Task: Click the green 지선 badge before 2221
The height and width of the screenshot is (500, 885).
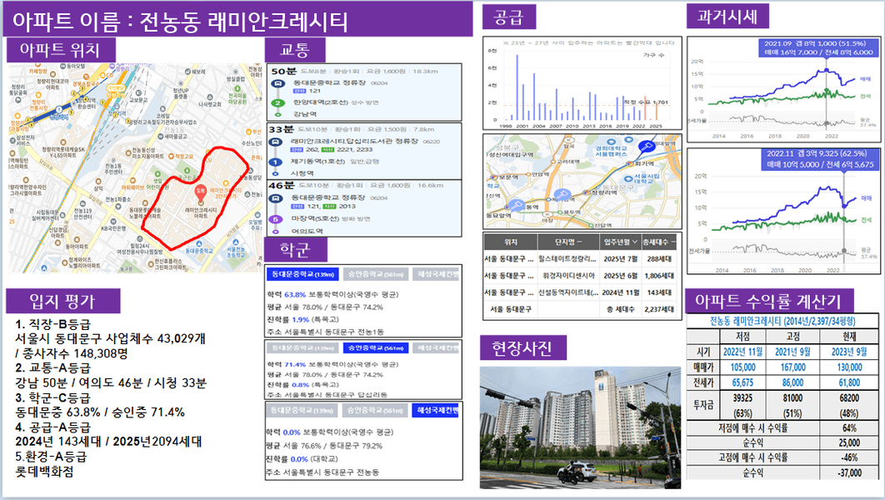Action: [x=328, y=150]
